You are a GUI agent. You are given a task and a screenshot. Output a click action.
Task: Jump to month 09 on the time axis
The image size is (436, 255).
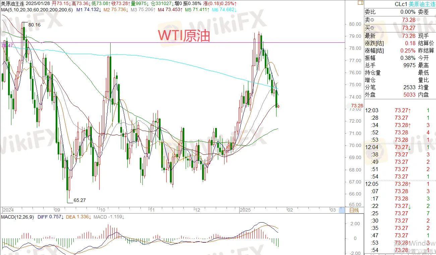click(x=58, y=210)
